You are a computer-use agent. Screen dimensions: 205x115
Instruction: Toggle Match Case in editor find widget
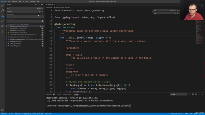(171, 10)
